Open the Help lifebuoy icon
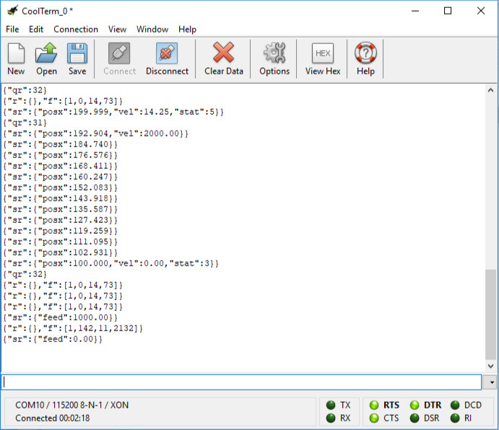Screen dimensions: 499x430 (x=365, y=58)
